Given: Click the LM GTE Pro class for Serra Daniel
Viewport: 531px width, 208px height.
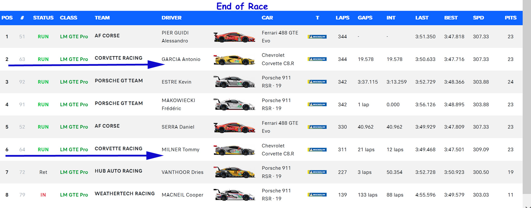Looking at the screenshot, I should coord(74,127).
